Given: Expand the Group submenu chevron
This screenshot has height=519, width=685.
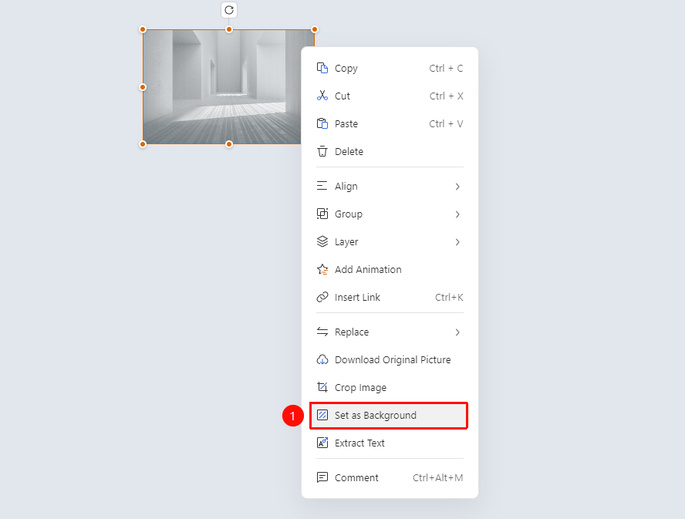Looking at the screenshot, I should click(457, 214).
